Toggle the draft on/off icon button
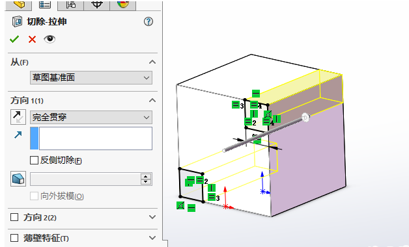409x247 pixels. (x=18, y=179)
